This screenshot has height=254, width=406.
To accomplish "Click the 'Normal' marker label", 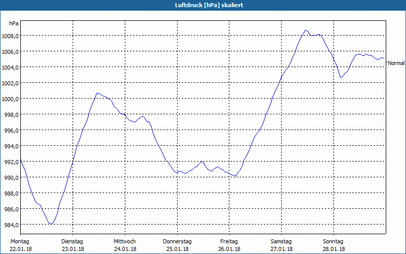I will 396,63.
